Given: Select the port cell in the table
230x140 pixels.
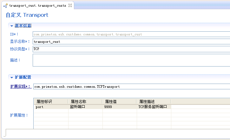Looking at the screenshot, I should (x=51, y=107).
